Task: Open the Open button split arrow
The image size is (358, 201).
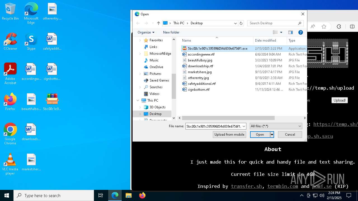Action: tap(272, 135)
